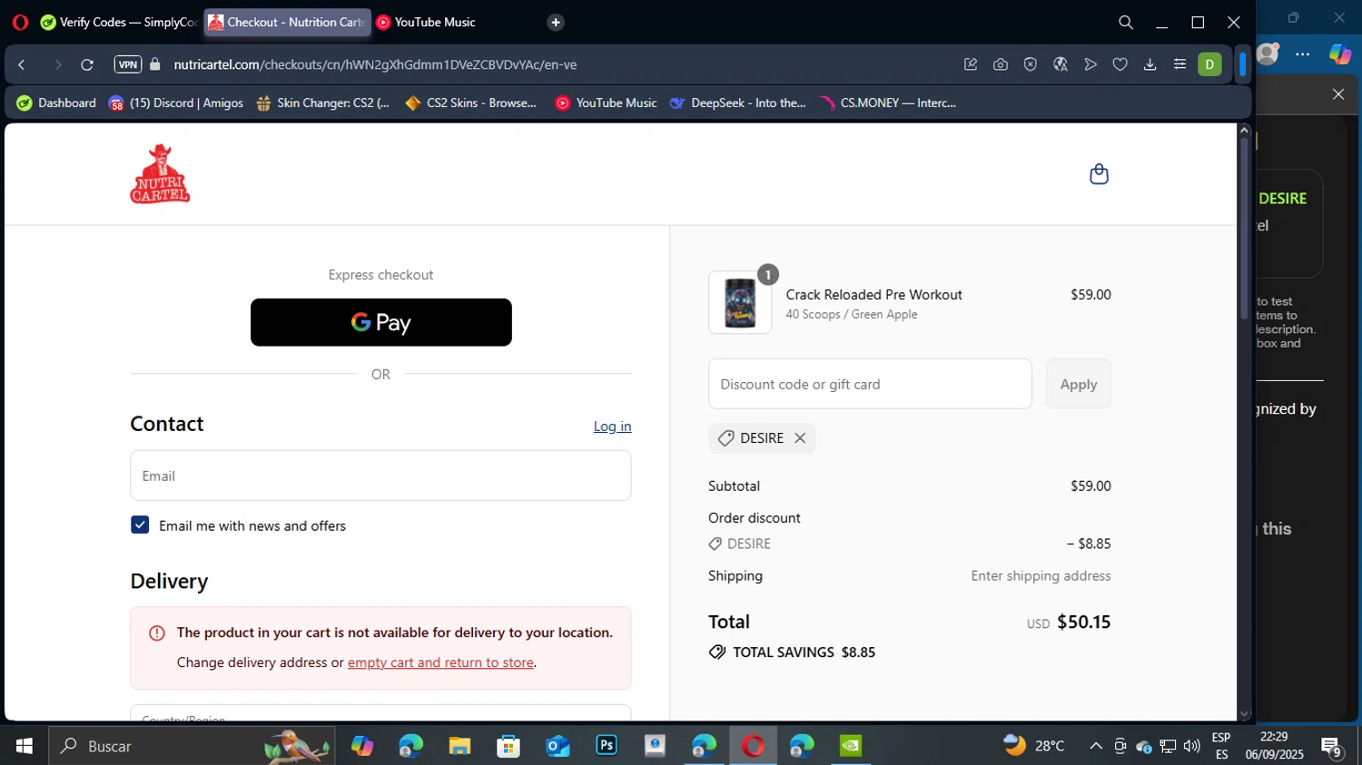Click the Enter shipping address text
Screen dimensions: 1362x765
click(1041, 575)
